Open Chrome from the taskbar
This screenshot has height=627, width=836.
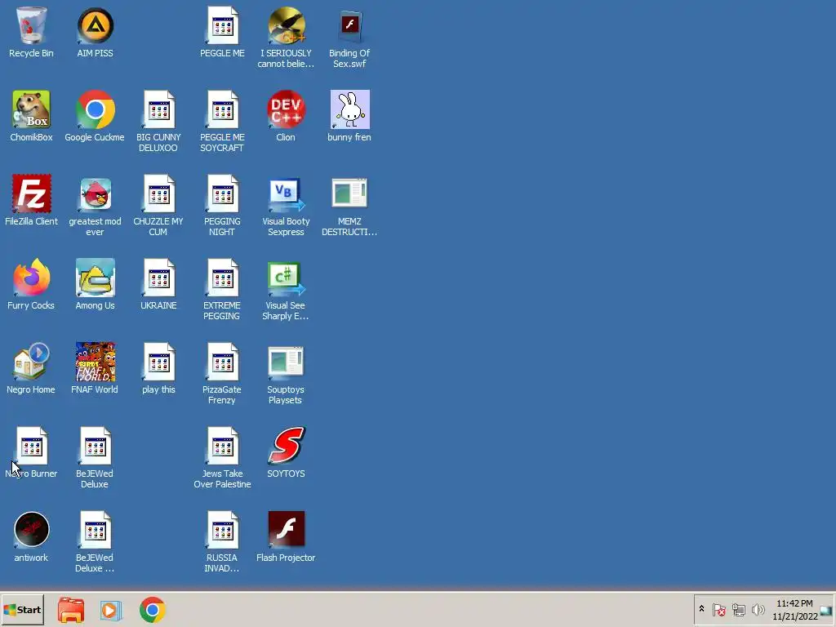click(x=153, y=610)
